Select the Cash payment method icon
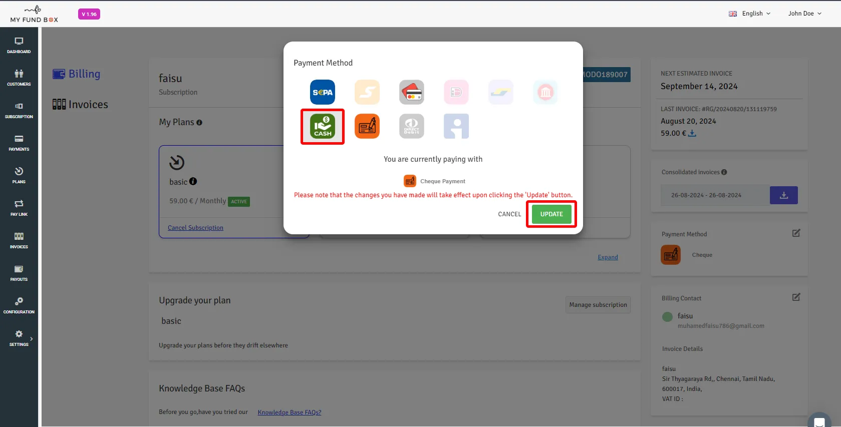This screenshot has height=427, width=841. (323, 126)
